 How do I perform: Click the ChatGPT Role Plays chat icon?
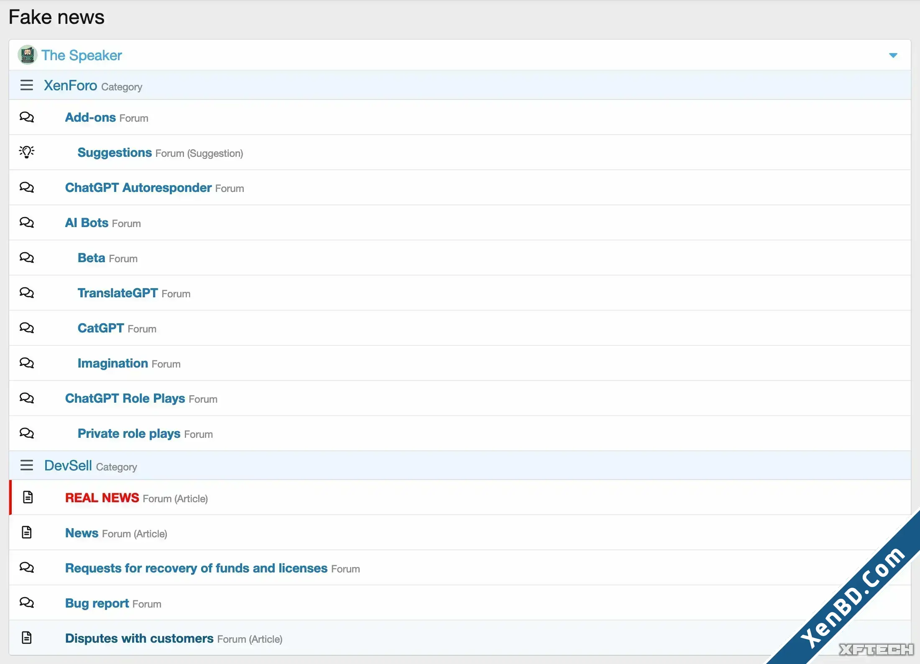coord(27,398)
